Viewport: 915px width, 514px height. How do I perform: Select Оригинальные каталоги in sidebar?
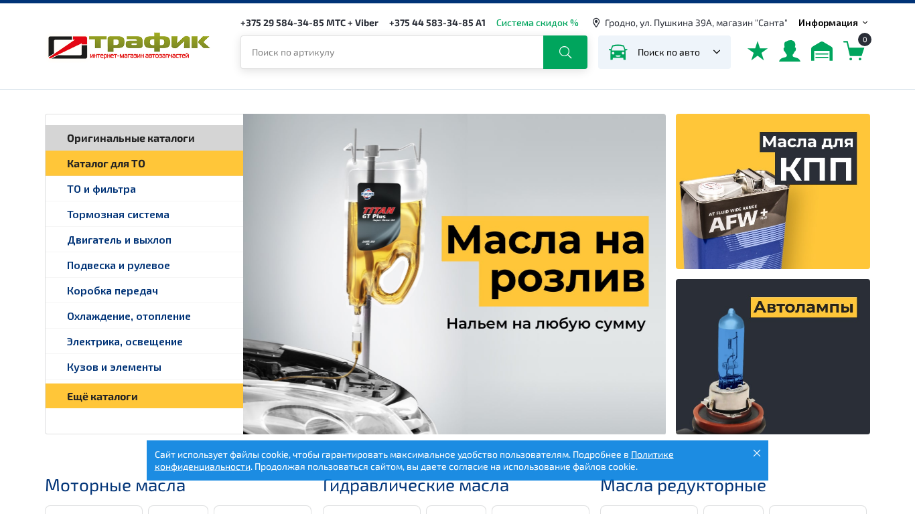coord(144,138)
